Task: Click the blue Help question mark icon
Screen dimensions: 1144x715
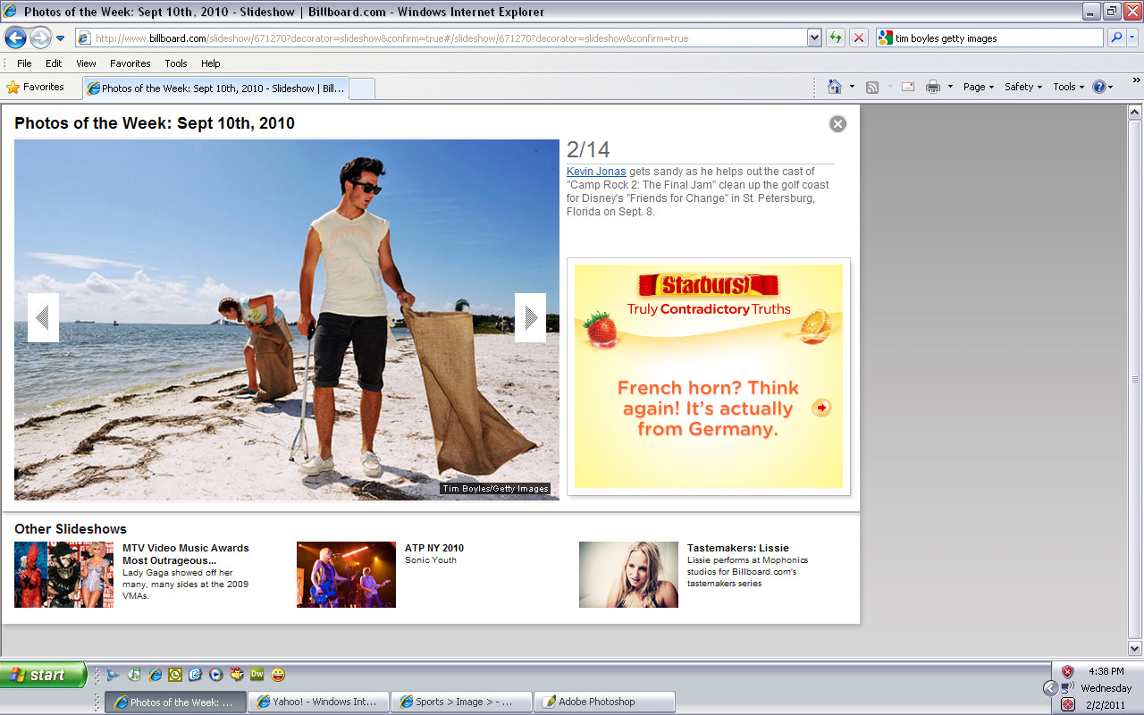Action: tap(1100, 87)
